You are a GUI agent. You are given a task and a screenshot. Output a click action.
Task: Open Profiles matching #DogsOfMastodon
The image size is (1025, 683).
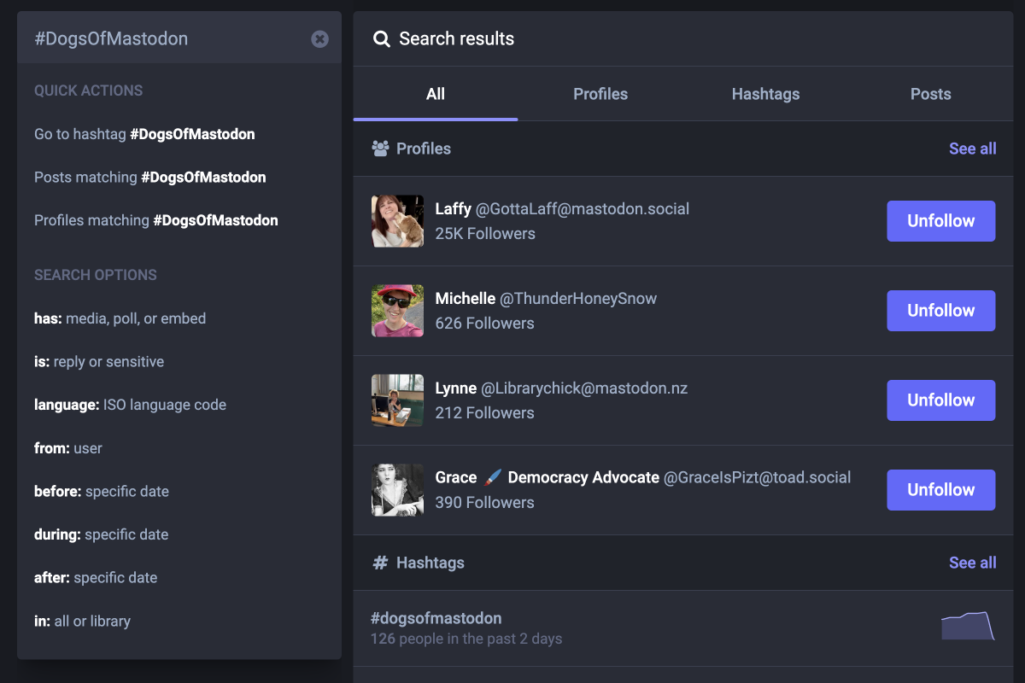coord(156,220)
